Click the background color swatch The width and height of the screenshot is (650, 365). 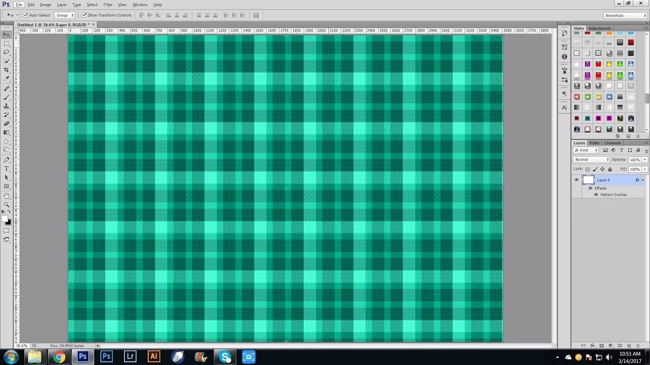9,222
